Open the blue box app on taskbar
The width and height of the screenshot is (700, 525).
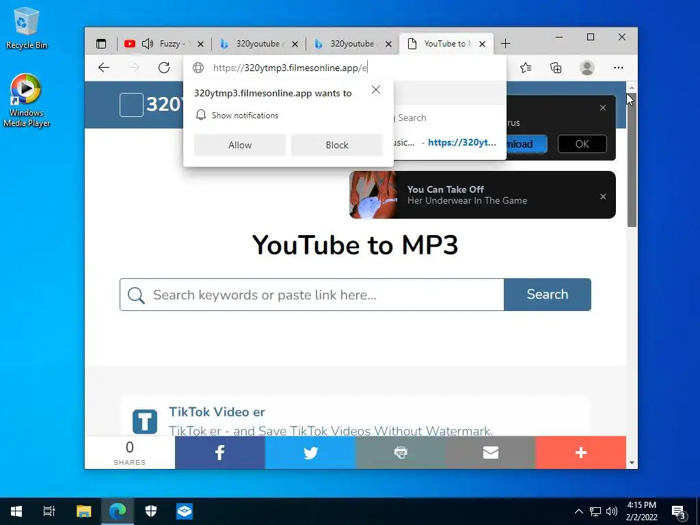pyautogui.click(x=185, y=511)
